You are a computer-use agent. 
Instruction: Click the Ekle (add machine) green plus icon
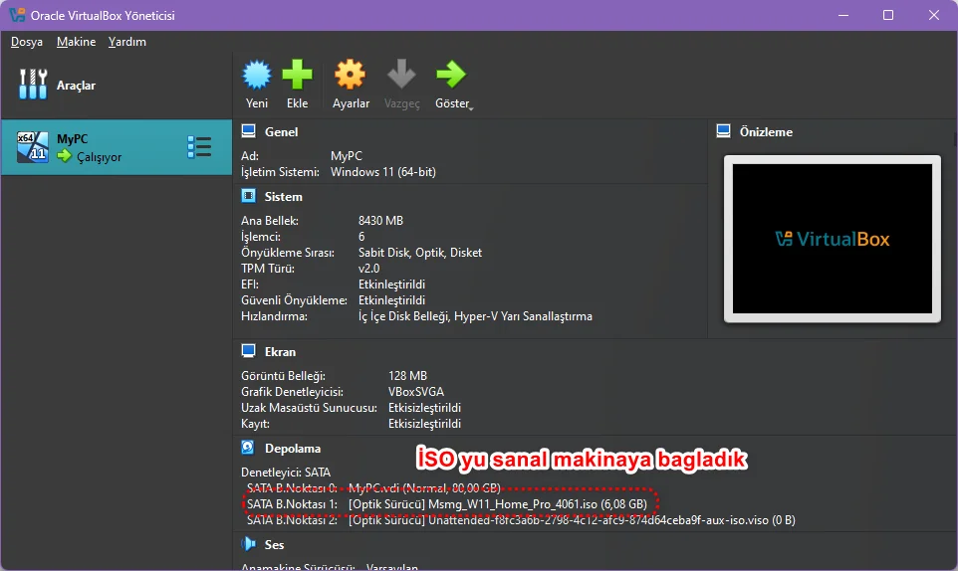coord(297,75)
